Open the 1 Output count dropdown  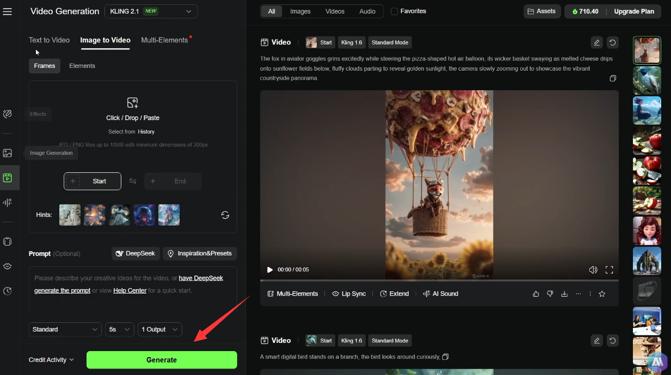[160, 329]
